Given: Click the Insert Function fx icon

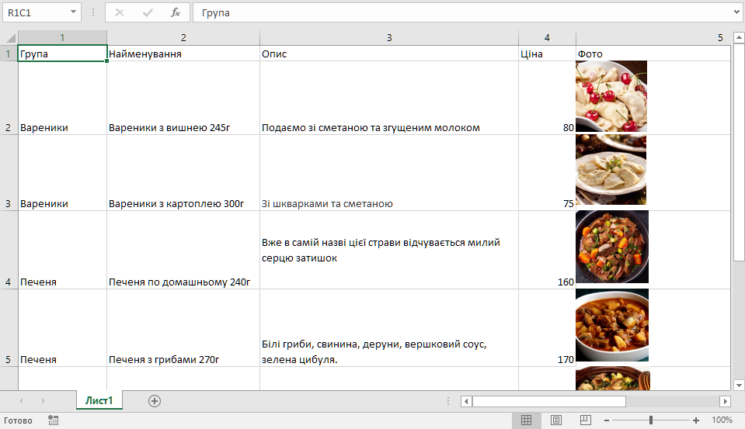Looking at the screenshot, I should (x=176, y=12).
